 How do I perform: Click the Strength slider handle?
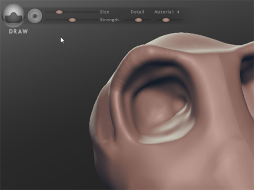(72, 20)
